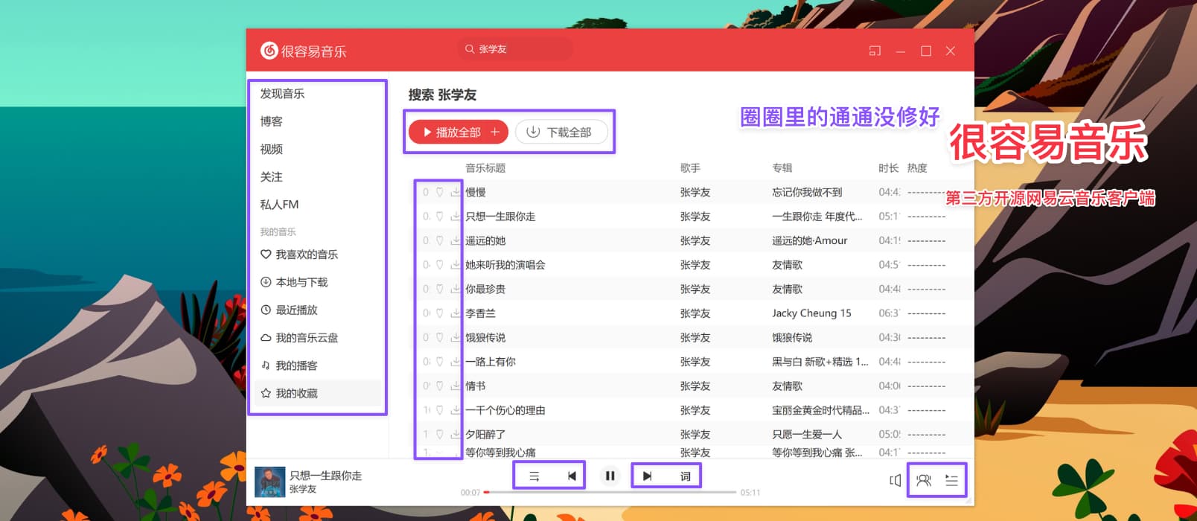Download the song 遥远的她
This screenshot has height=521, width=1197.
pos(455,240)
